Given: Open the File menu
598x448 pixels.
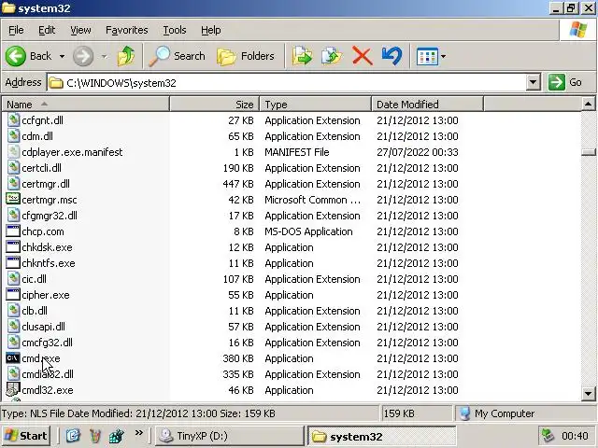Looking at the screenshot, I should click(16, 30).
